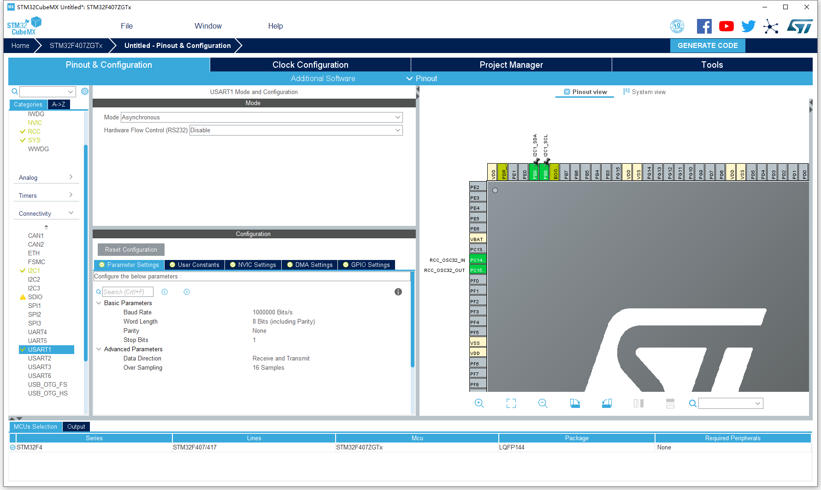Open the DMA Settings tab
This screenshot has width=821, height=490.
[310, 265]
